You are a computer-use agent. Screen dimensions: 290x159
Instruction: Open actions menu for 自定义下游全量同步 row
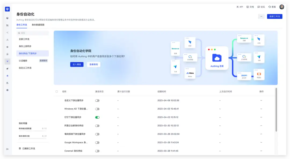click(261, 101)
